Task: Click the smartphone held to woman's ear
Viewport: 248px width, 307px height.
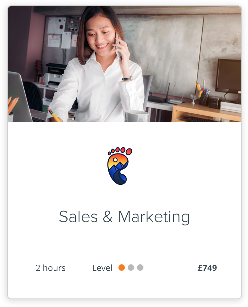Action: click(118, 46)
